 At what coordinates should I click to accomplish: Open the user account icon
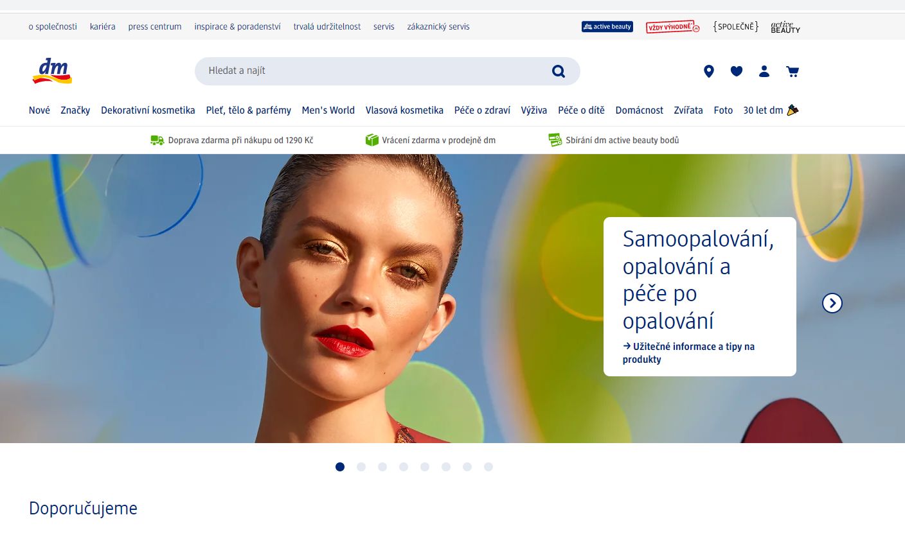[x=764, y=71]
